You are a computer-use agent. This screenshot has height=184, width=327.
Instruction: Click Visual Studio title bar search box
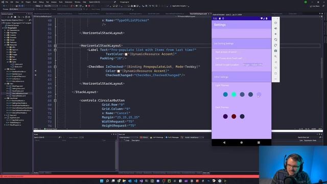coord(102,2)
